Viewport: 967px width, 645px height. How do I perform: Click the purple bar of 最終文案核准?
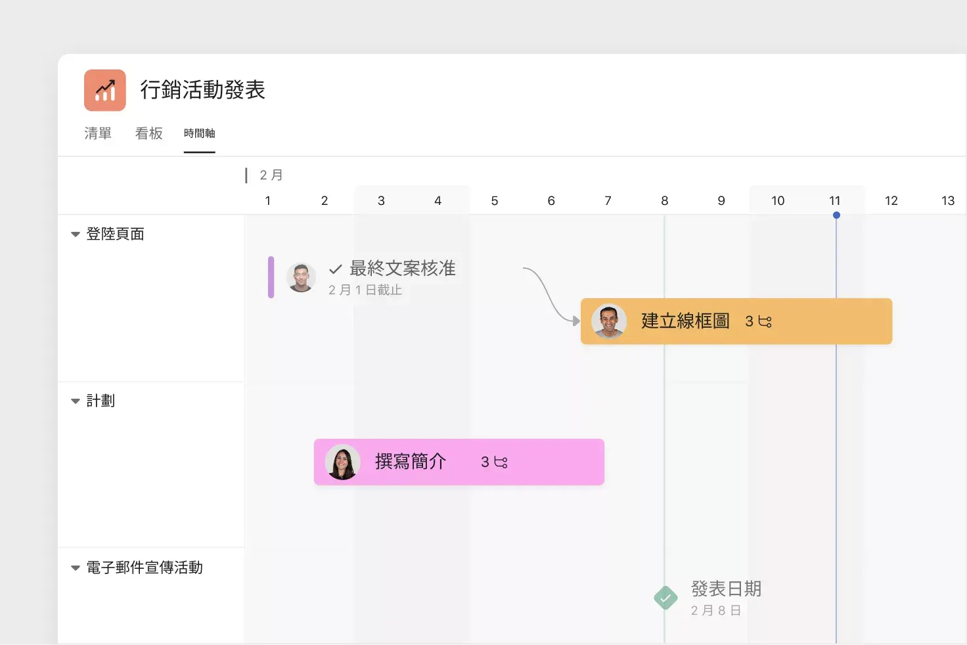click(271, 277)
